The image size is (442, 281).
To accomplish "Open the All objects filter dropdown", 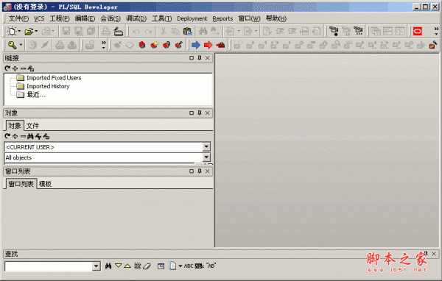I will pyautogui.click(x=206, y=157).
